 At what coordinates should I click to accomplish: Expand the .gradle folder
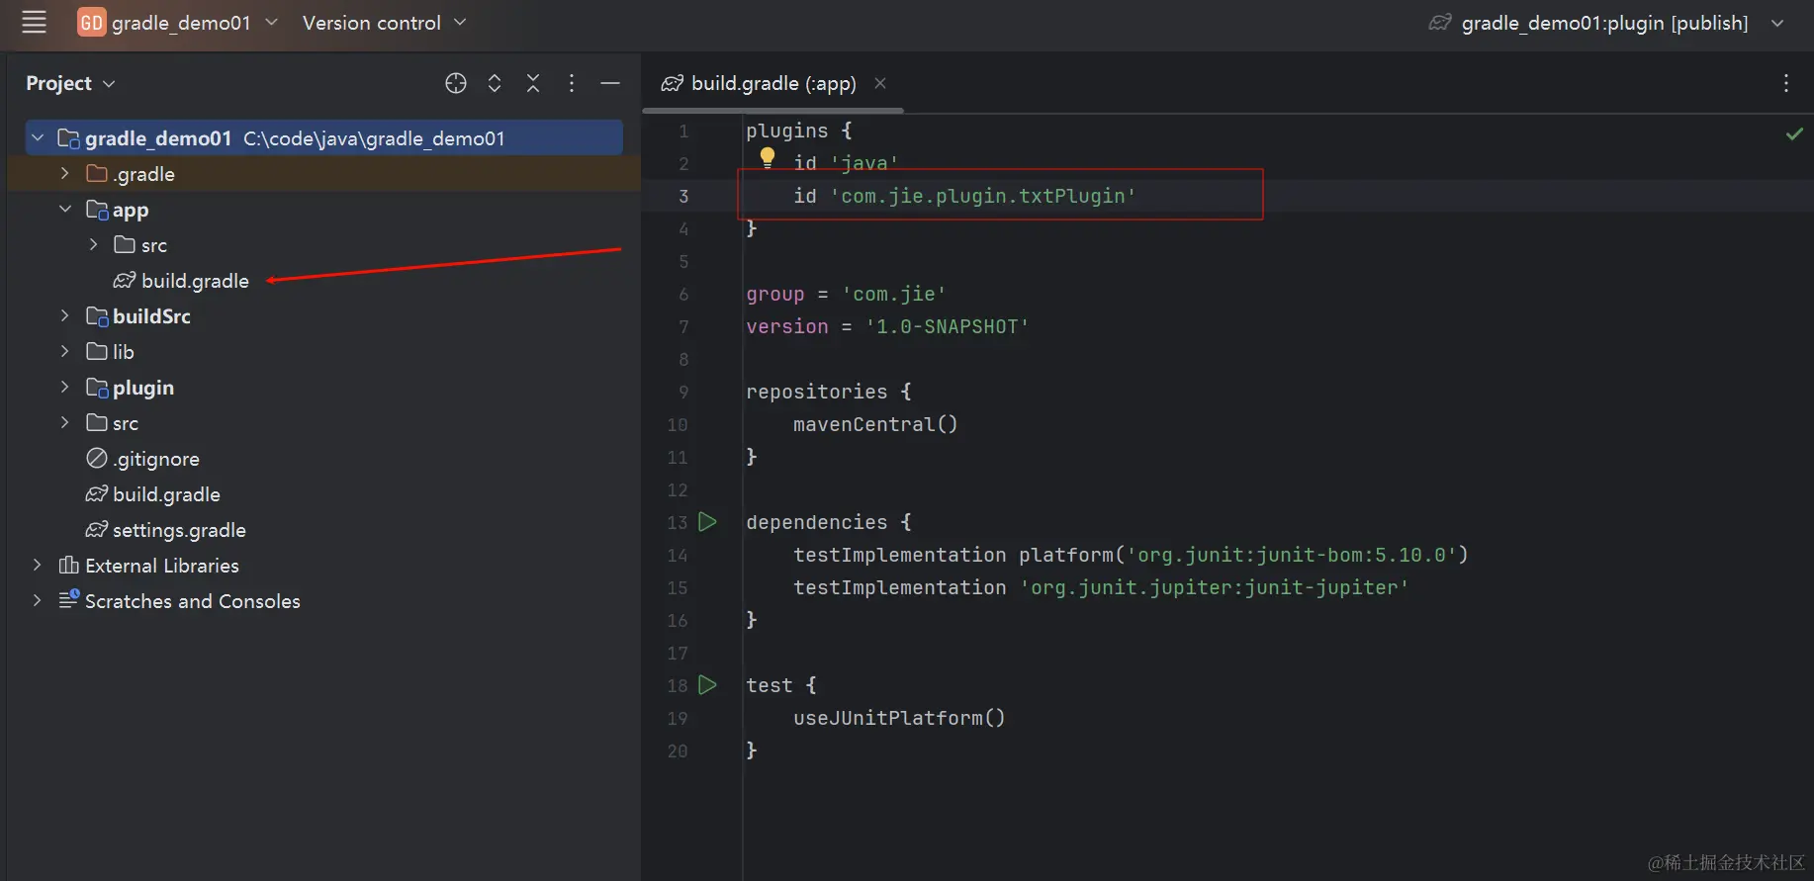65,173
